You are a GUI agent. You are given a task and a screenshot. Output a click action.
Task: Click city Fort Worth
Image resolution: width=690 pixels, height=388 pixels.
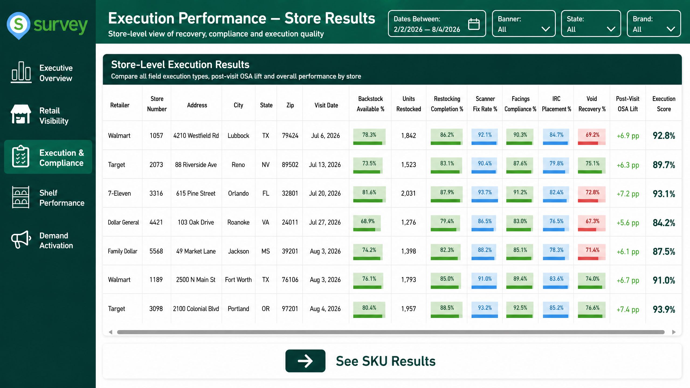pos(238,280)
